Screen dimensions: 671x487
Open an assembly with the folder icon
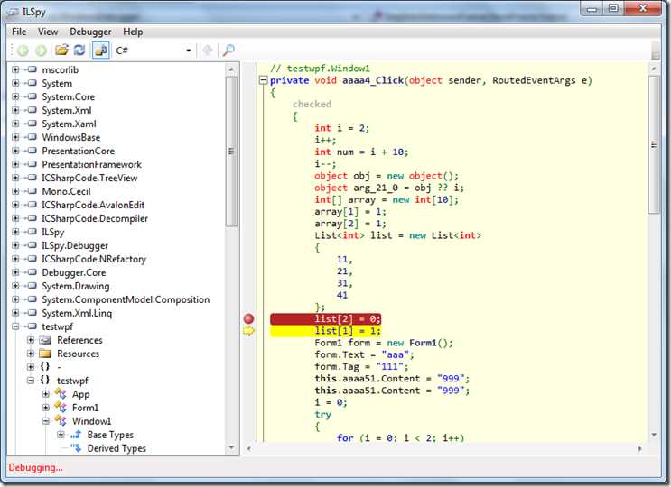coord(61,51)
